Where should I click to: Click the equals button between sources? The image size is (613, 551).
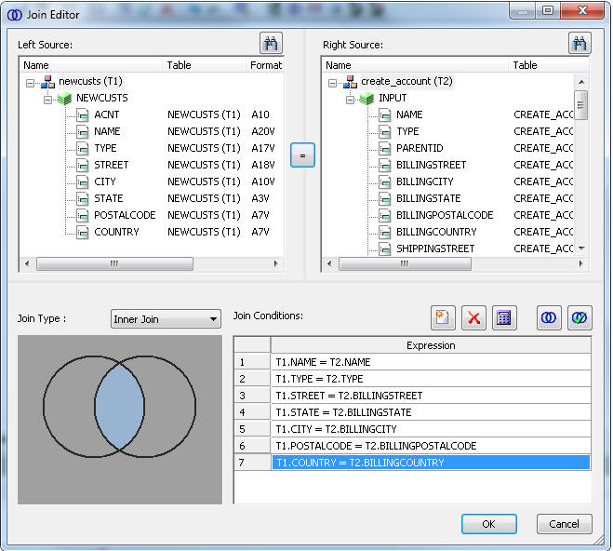[302, 155]
